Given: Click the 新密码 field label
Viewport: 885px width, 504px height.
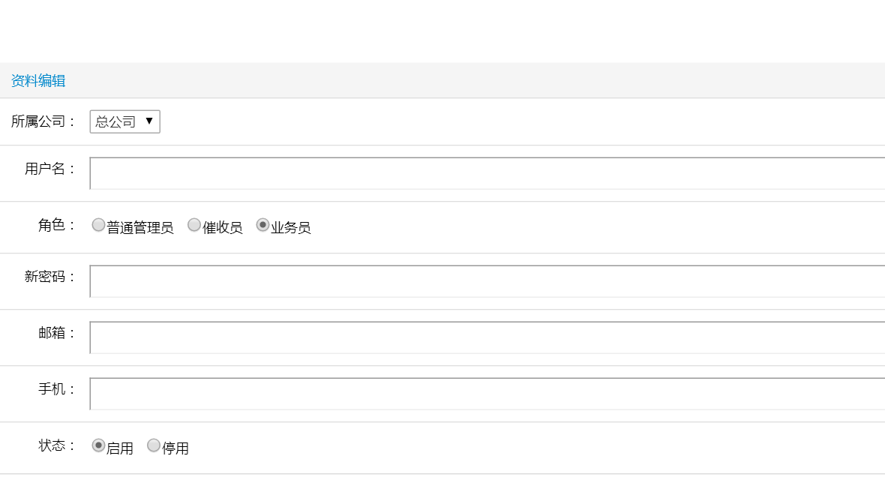Looking at the screenshot, I should tap(50, 277).
